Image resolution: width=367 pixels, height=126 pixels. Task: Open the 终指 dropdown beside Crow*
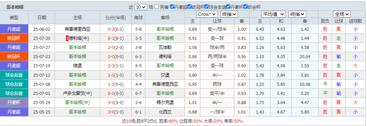pyautogui.click(x=230, y=14)
